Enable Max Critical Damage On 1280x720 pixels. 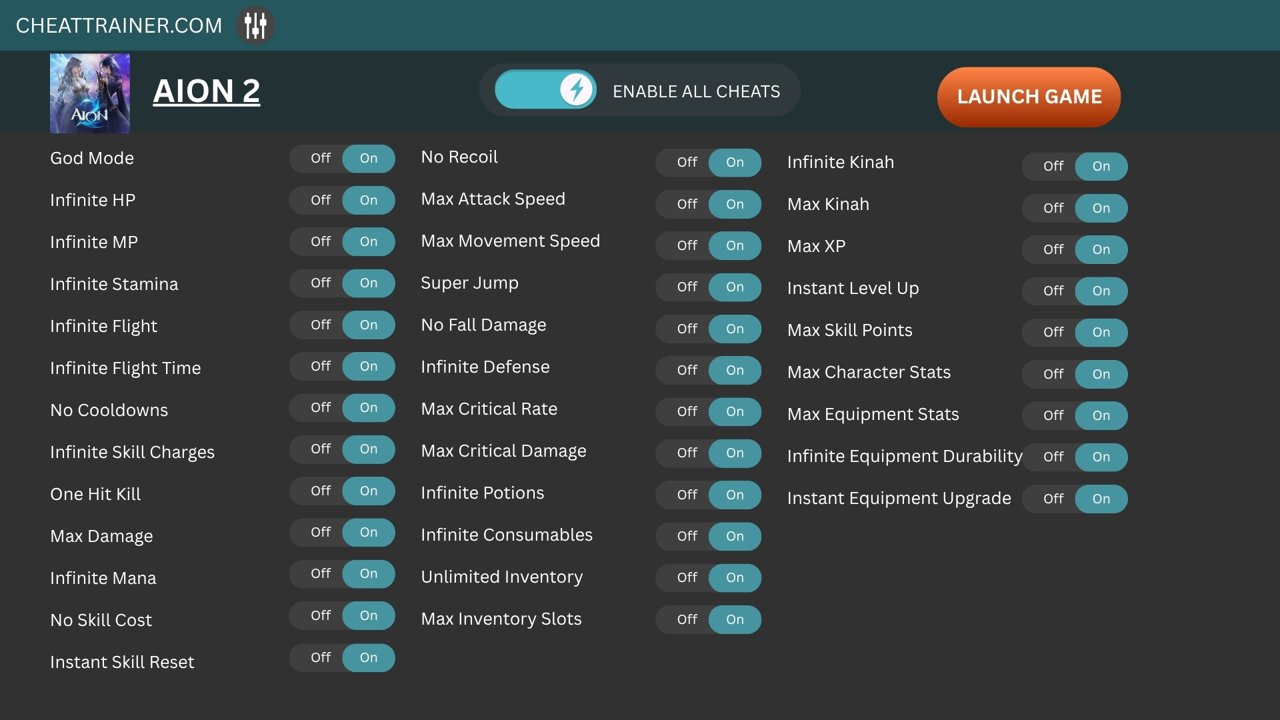click(x=735, y=453)
